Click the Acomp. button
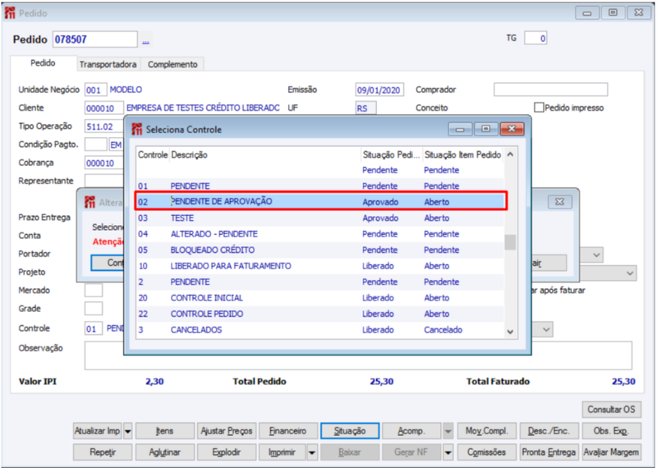Viewport: 657px width, 468px height. tap(411, 431)
